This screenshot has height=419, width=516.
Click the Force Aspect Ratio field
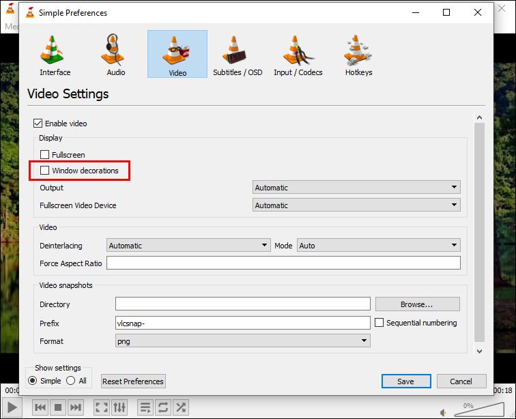tap(283, 263)
